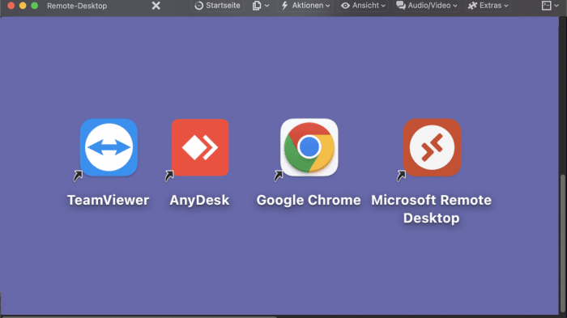
Task: Open the Ansicht menu
Action: click(x=363, y=6)
